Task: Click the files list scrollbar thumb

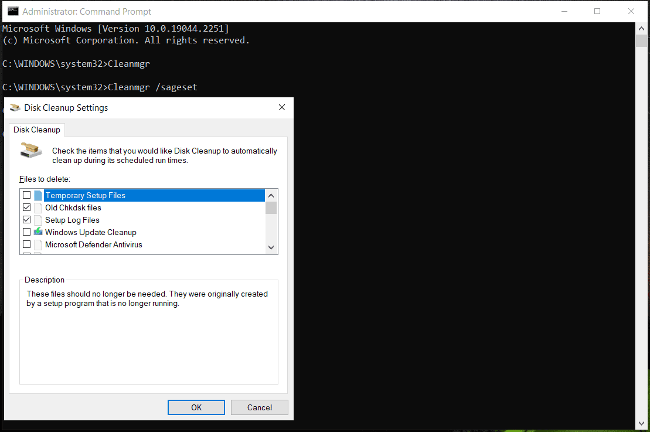Action: [x=271, y=208]
